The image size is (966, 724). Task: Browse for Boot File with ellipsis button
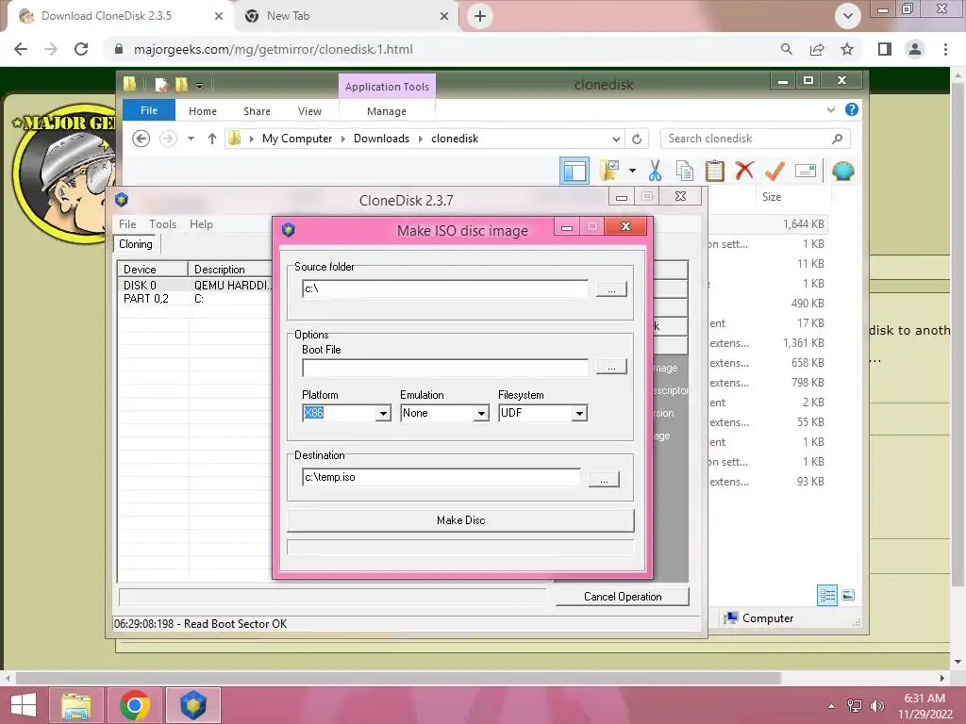pyautogui.click(x=611, y=367)
